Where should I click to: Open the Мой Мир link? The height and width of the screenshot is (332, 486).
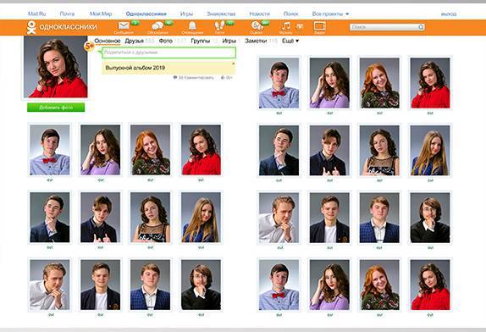click(x=101, y=14)
